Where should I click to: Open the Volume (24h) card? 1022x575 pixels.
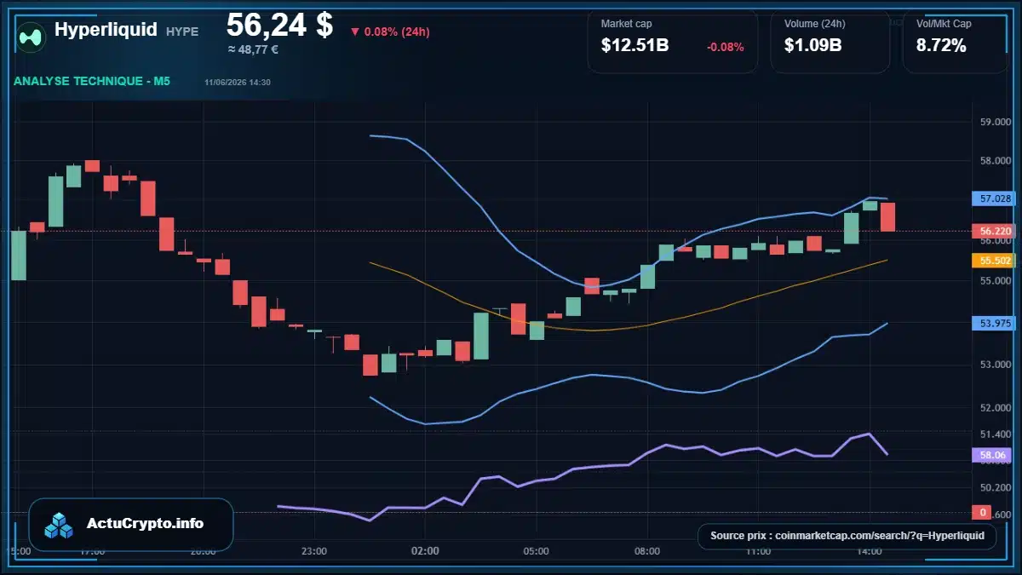(830, 41)
